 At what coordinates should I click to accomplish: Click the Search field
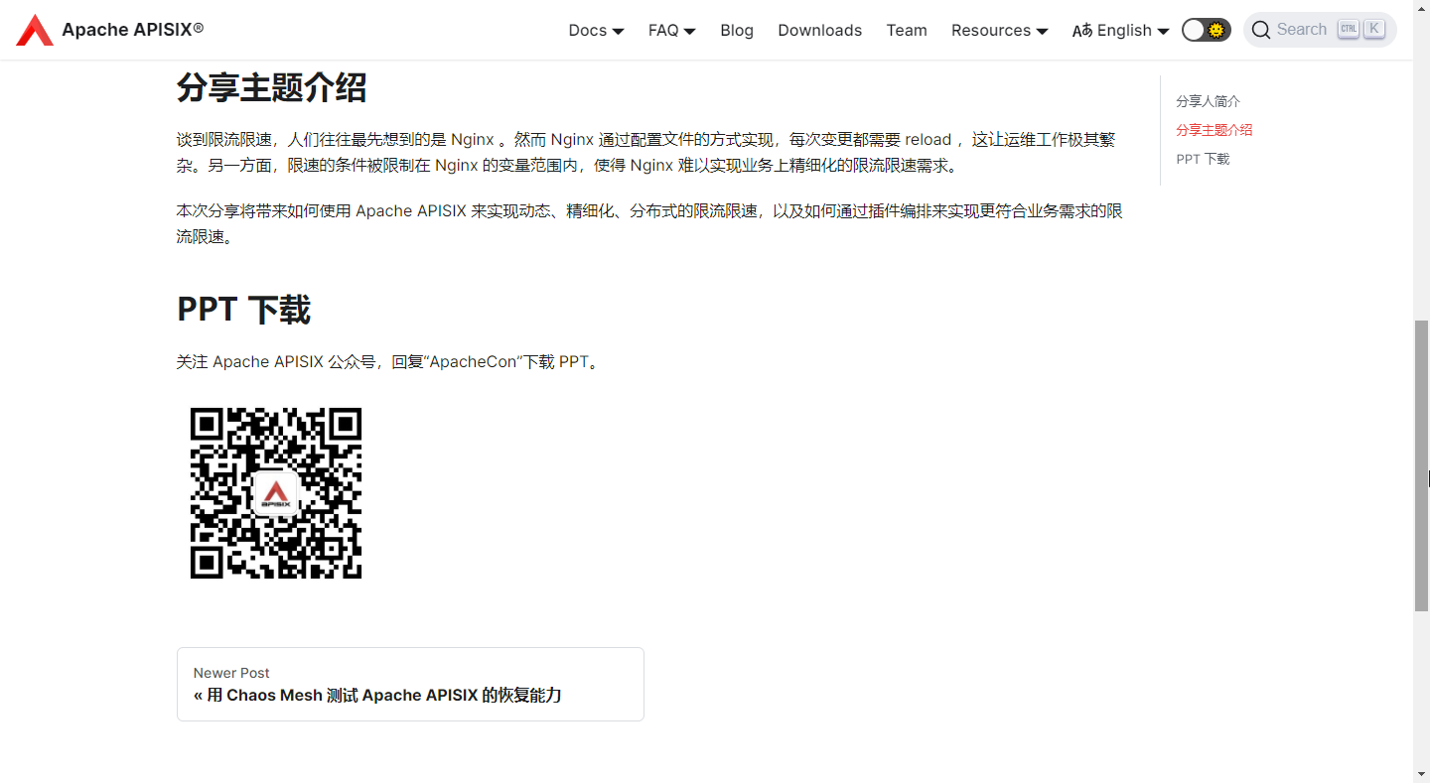(x=1320, y=30)
